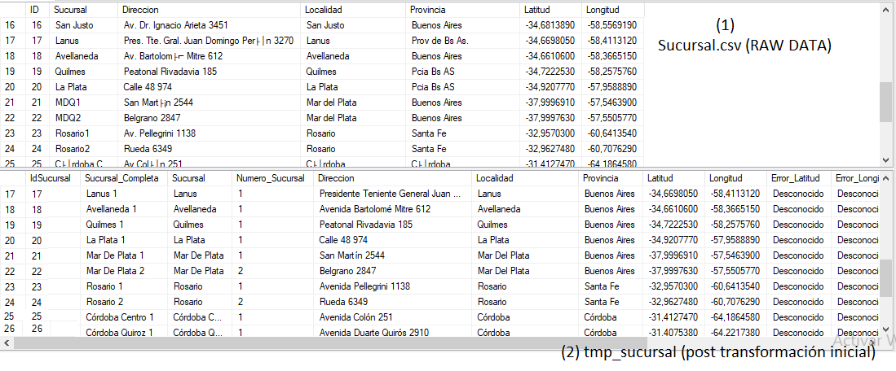The image size is (896, 371).
Task: Select the 'Avellaneda 1' cell
Action: point(124,209)
